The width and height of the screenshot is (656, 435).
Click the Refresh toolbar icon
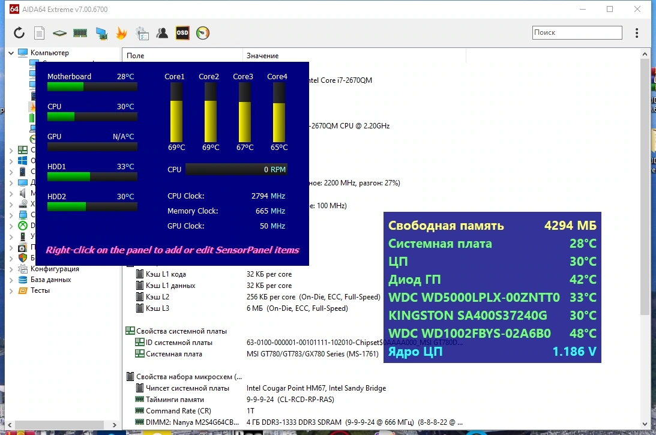click(x=19, y=33)
